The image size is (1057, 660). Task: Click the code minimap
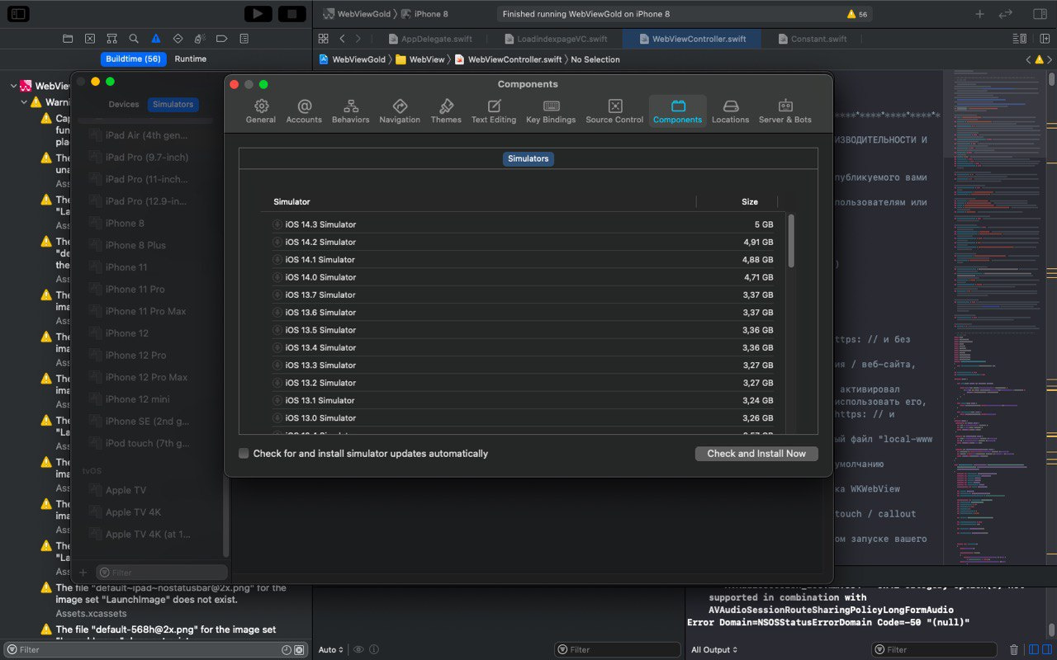point(996,317)
